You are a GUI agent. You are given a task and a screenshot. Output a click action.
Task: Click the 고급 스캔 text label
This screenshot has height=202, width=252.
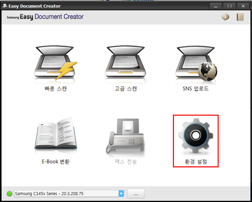[x=125, y=88]
